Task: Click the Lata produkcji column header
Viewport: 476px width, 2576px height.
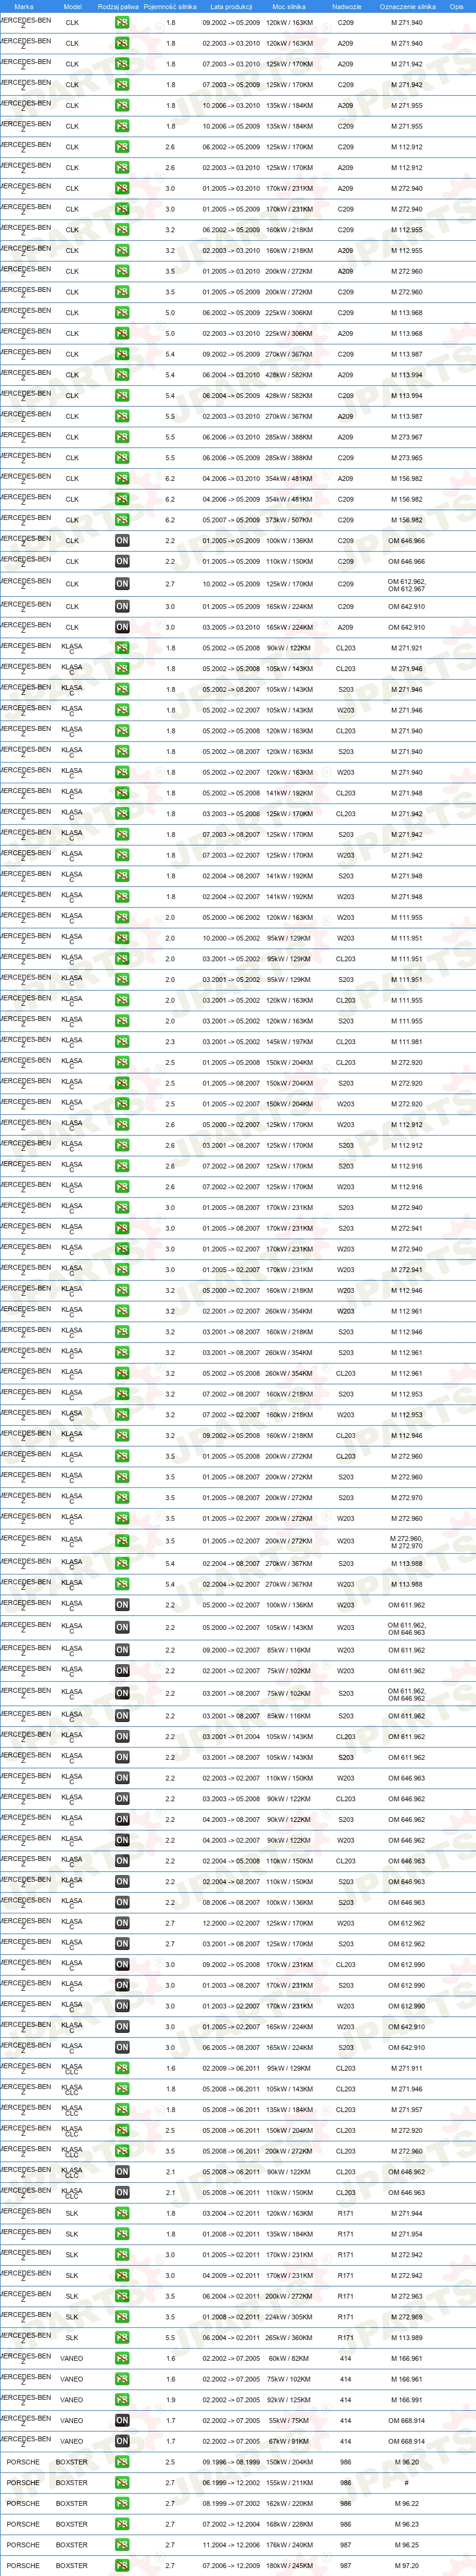Action: click(x=231, y=7)
